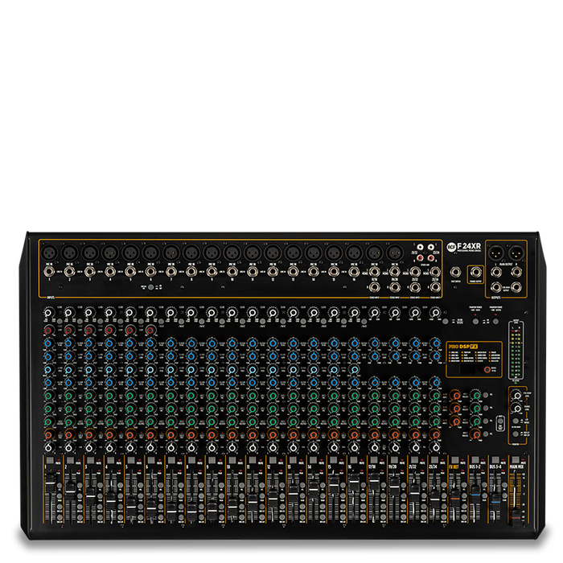Mute stereo channel 17/18

(374, 460)
